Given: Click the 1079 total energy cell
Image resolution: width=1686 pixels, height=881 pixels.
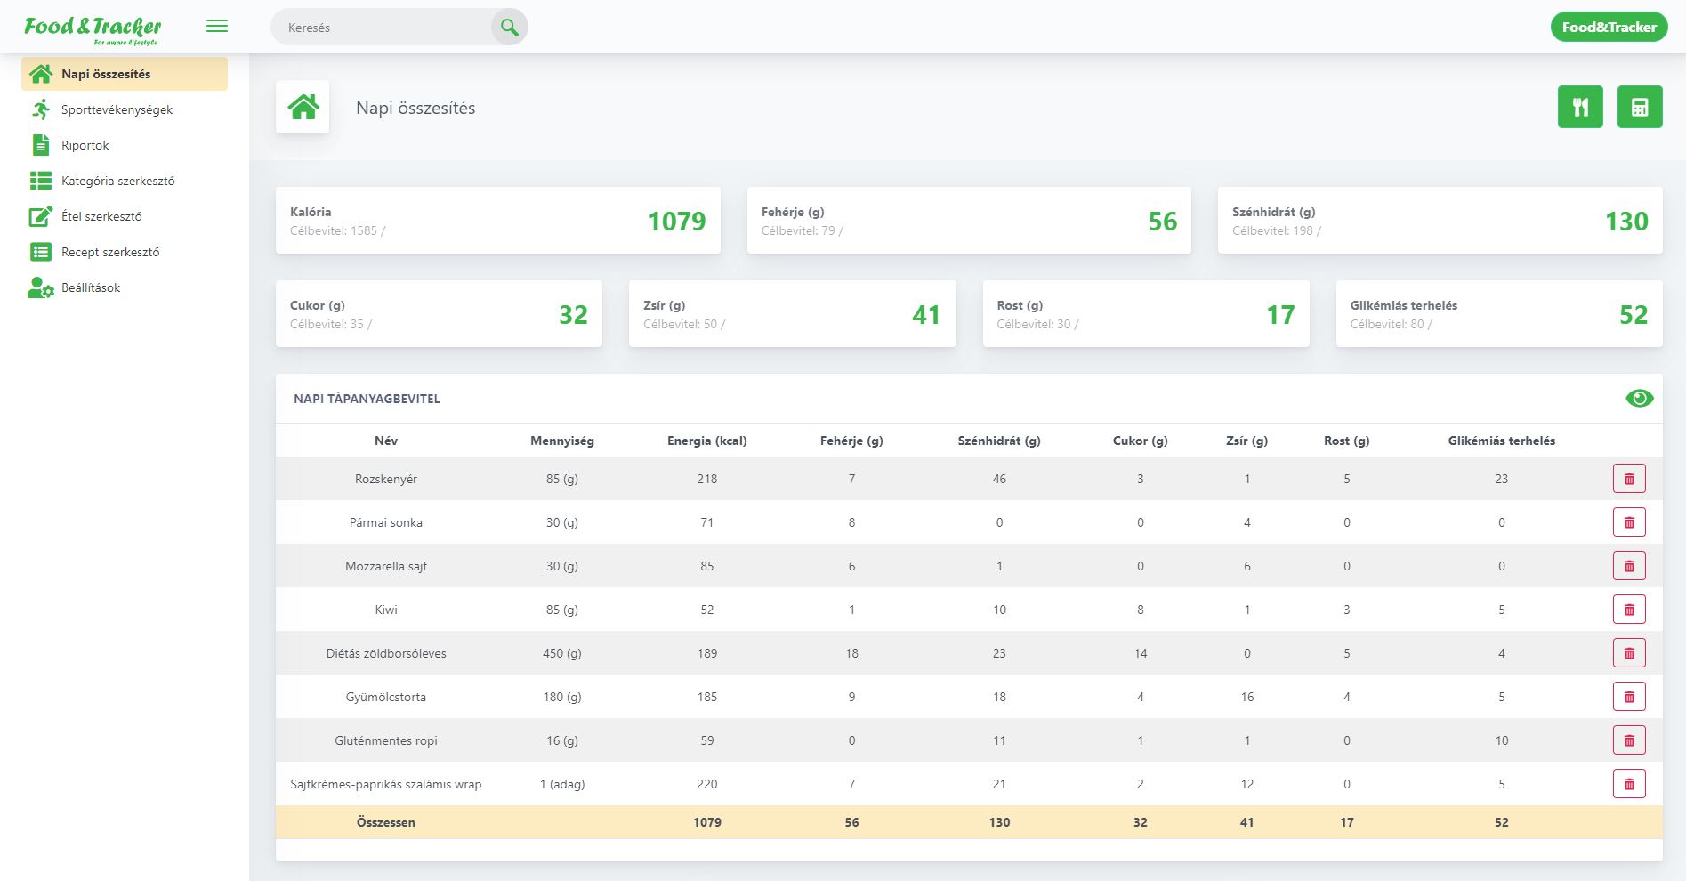Looking at the screenshot, I should [x=707, y=822].
